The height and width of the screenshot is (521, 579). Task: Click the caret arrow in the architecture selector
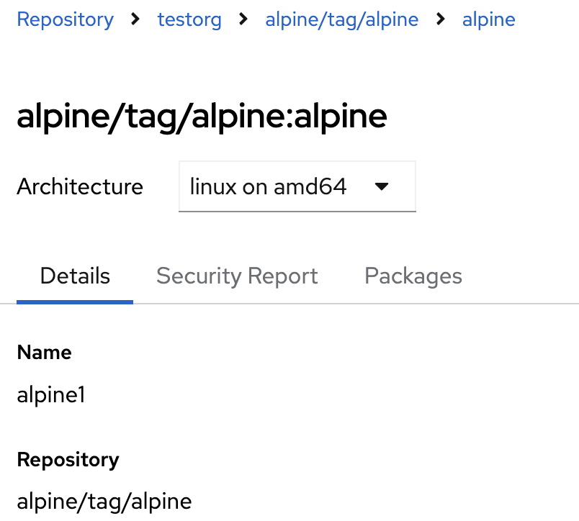click(x=382, y=187)
